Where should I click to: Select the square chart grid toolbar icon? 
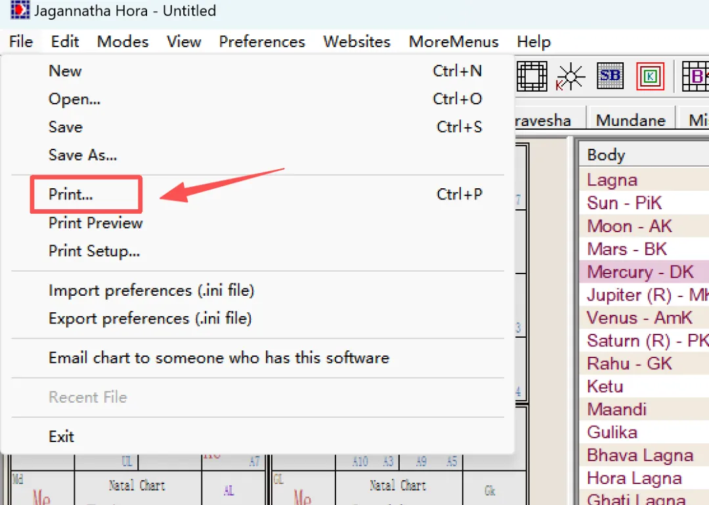click(532, 76)
